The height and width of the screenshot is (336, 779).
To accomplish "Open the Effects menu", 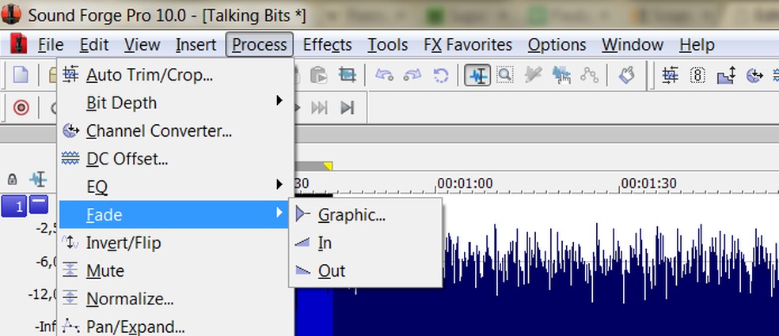I will click(328, 44).
